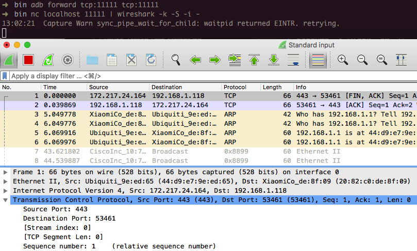Collapse the Transmission Control Protocol section
Screen dimensions: 417x251
coord(6,200)
